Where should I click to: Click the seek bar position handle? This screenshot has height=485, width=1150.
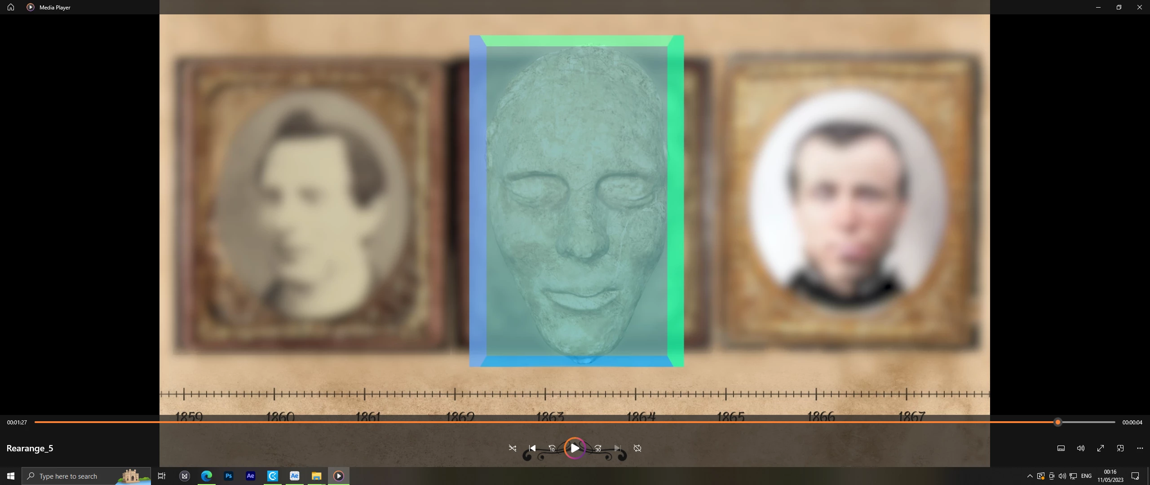pyautogui.click(x=1058, y=422)
